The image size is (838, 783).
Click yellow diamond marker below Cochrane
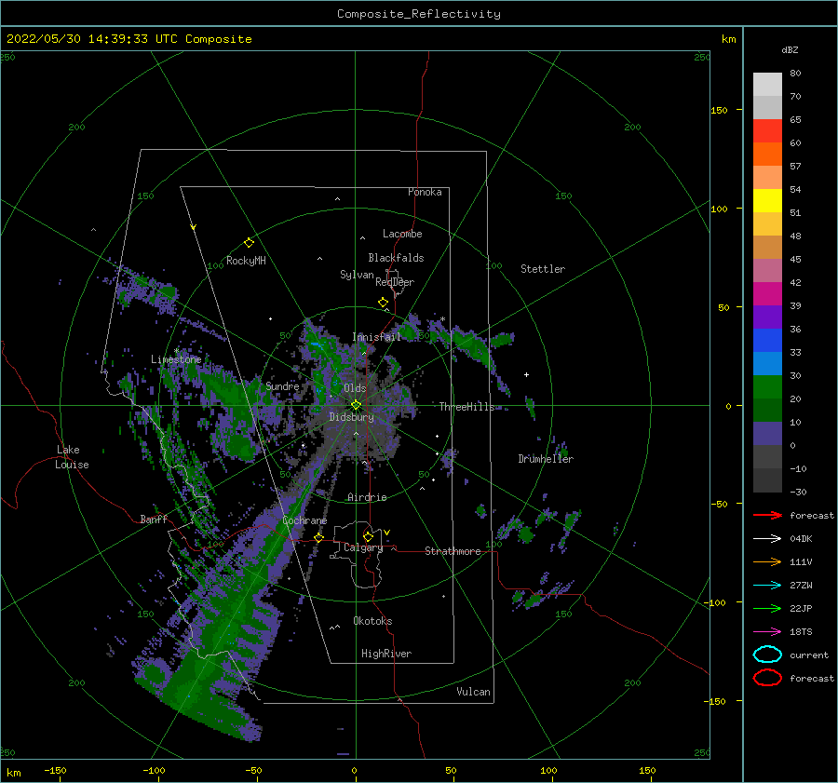point(319,537)
